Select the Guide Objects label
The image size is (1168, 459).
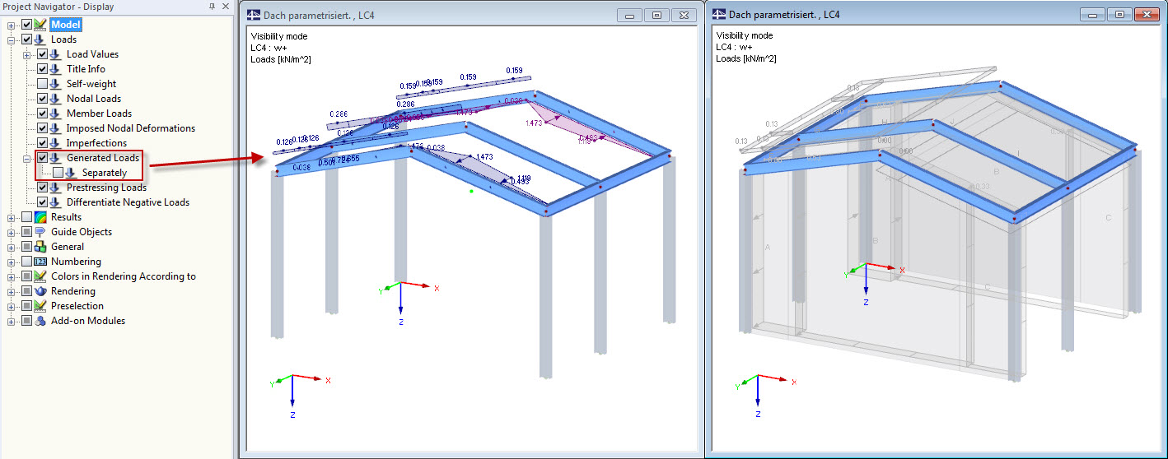(x=82, y=232)
